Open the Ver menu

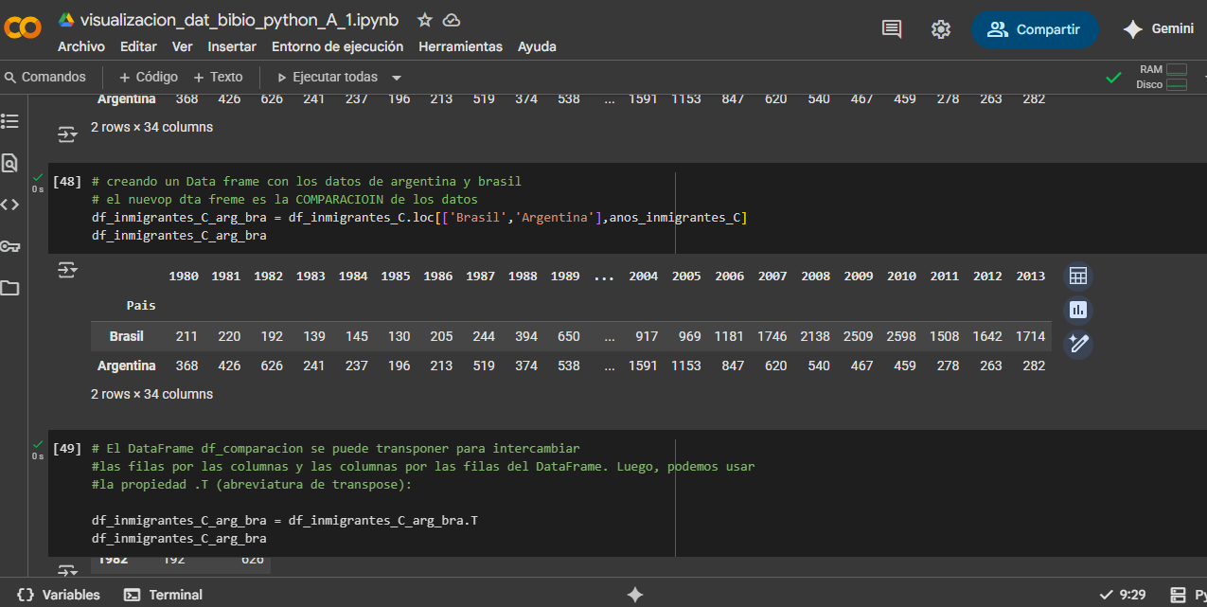pos(182,46)
